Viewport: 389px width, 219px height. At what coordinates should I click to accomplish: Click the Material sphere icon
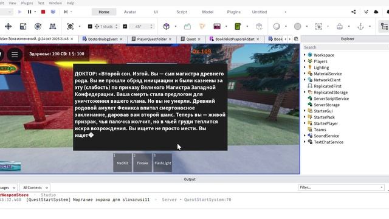pyautogui.click(x=277, y=26)
